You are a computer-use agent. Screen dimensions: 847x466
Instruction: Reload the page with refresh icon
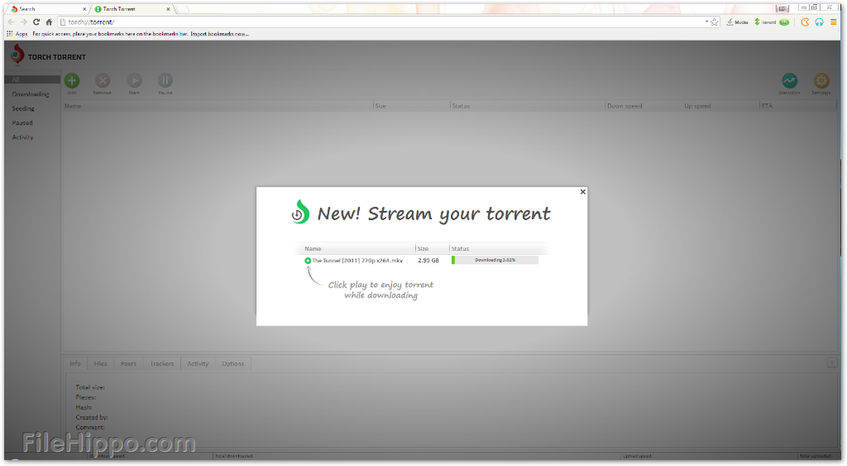pyautogui.click(x=37, y=22)
